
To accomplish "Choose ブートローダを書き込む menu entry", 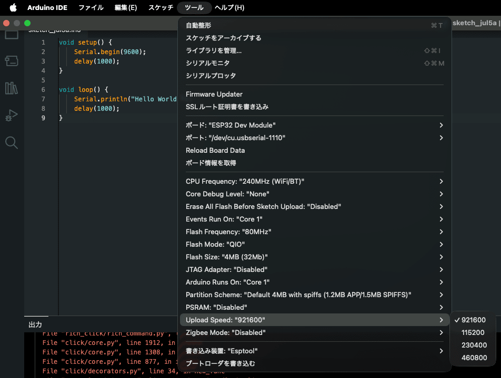I will pyautogui.click(x=315, y=363).
